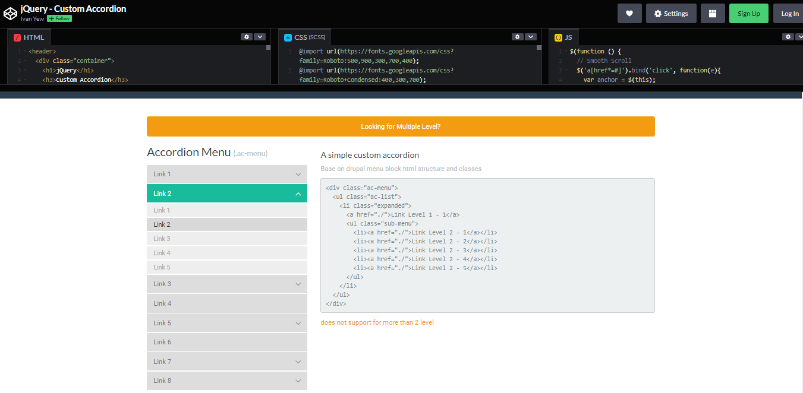803x393 pixels.
Task: Collapse the expanded Link 2 accordion item
Action: (x=226, y=193)
